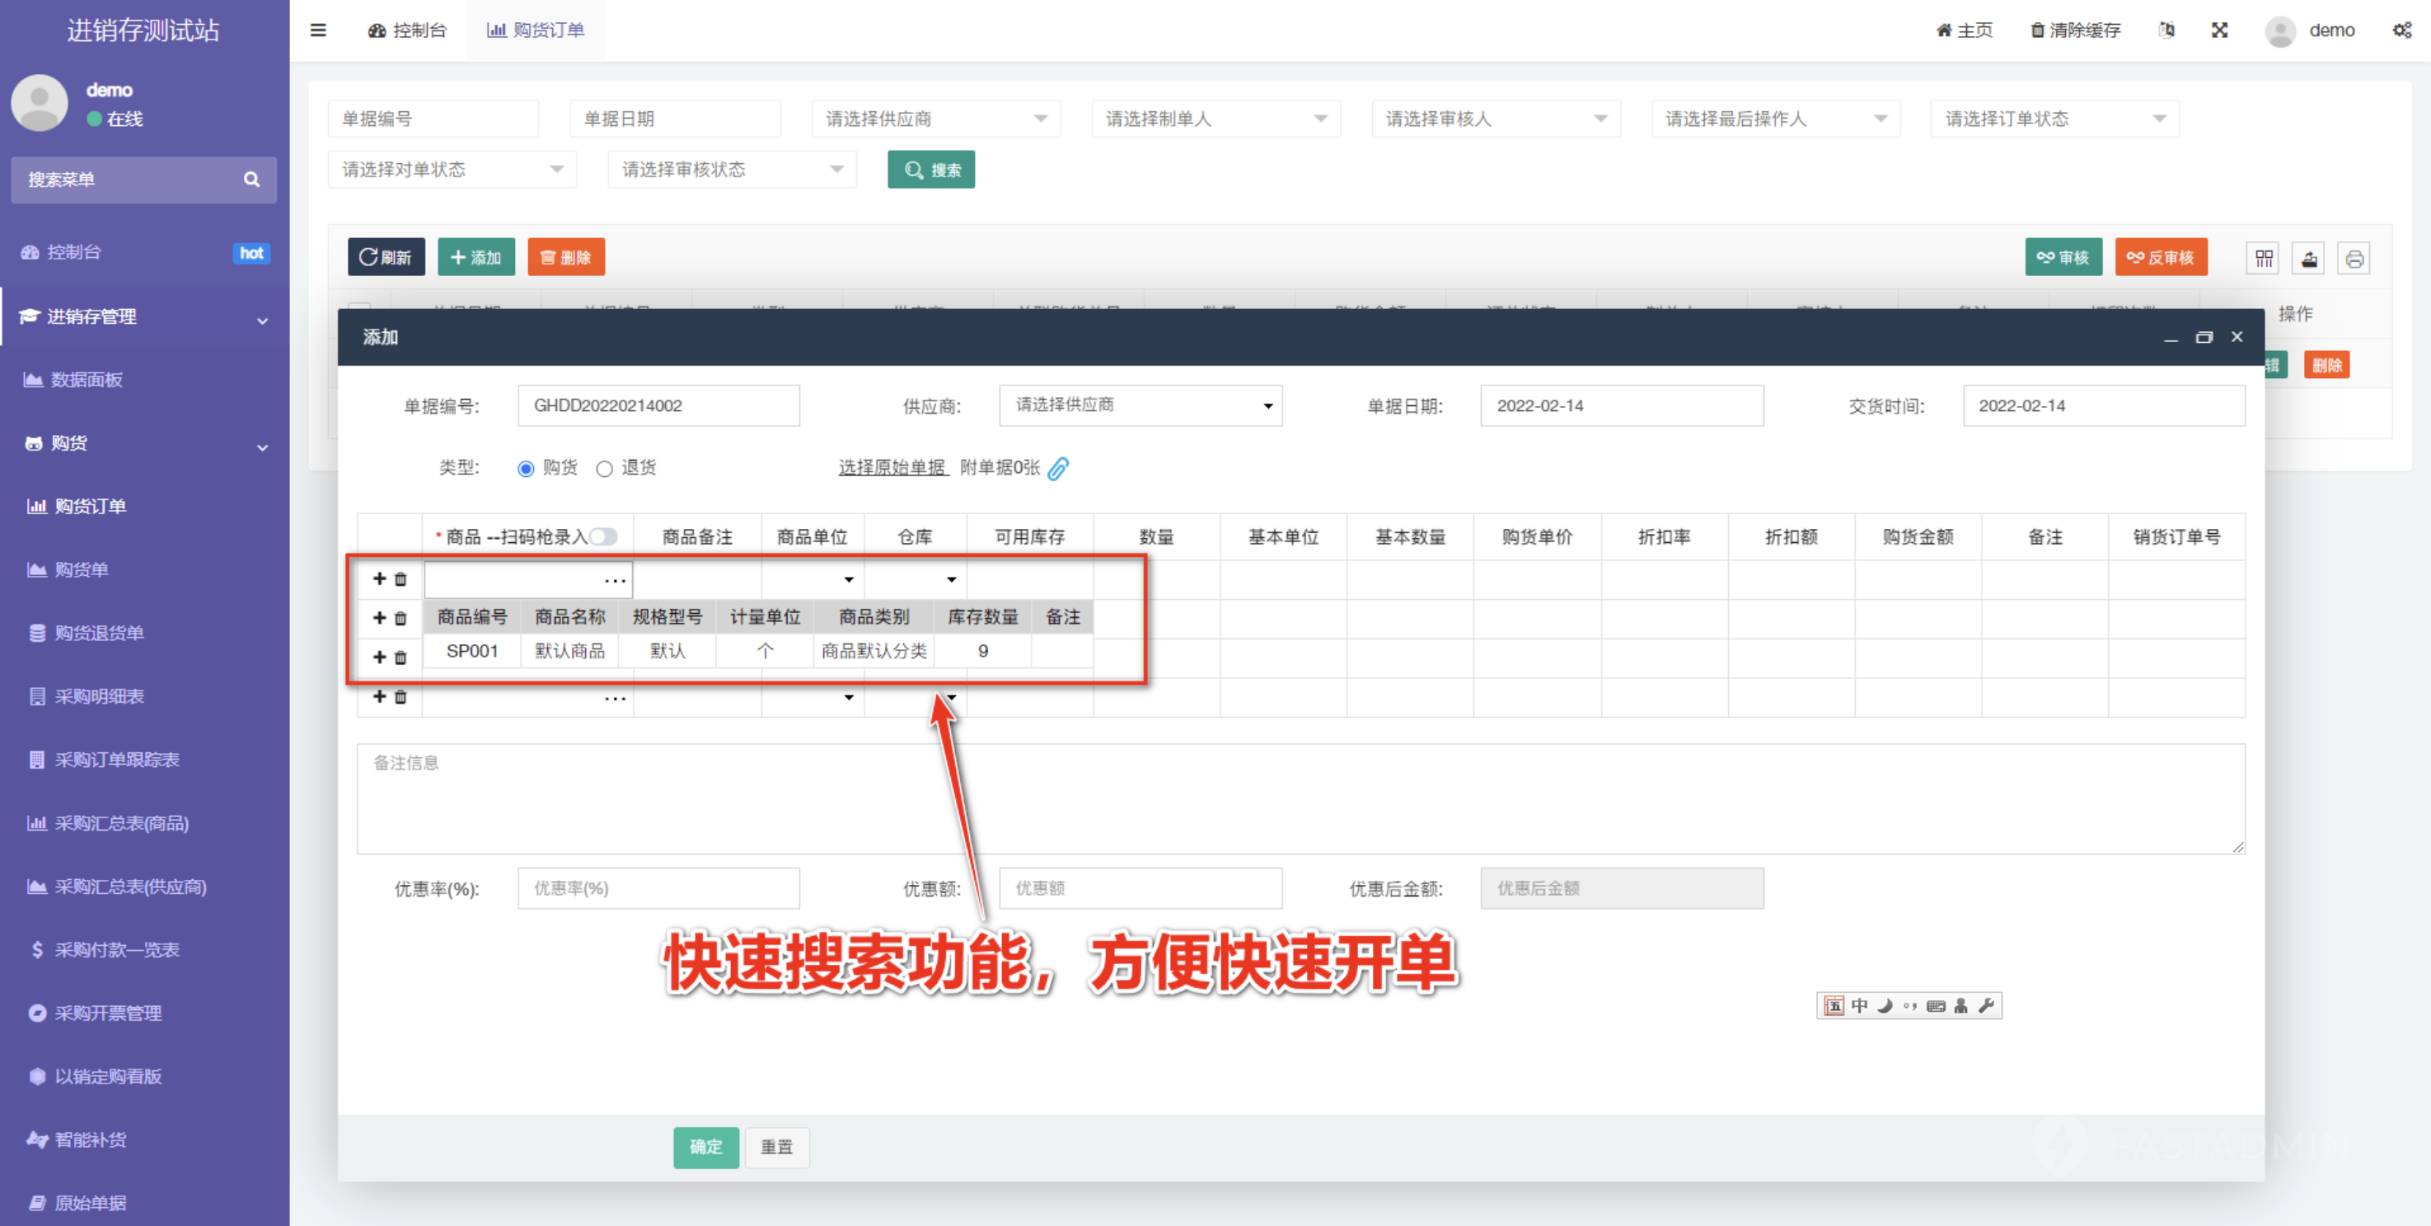Click the 备注信息 textarea
Image resolution: width=2431 pixels, height=1226 pixels.
click(1300, 798)
